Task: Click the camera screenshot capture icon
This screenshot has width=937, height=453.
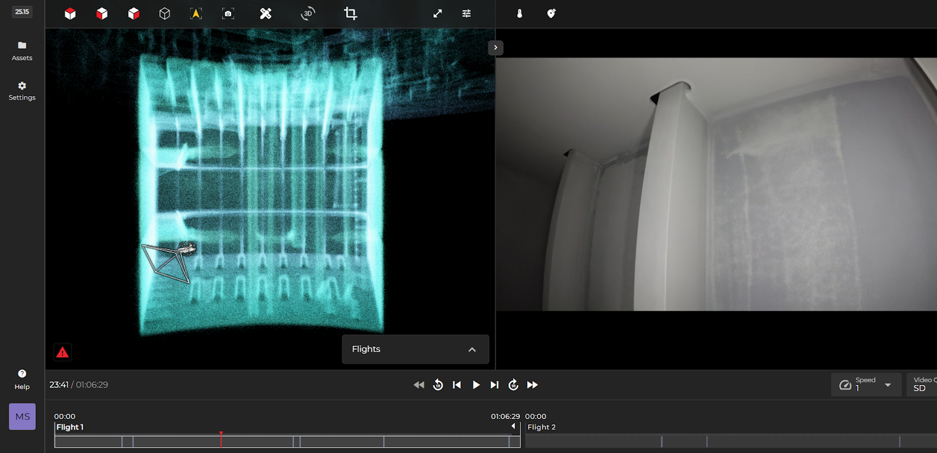Action: click(228, 13)
